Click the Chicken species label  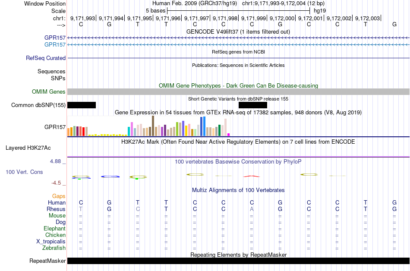pos(55,235)
